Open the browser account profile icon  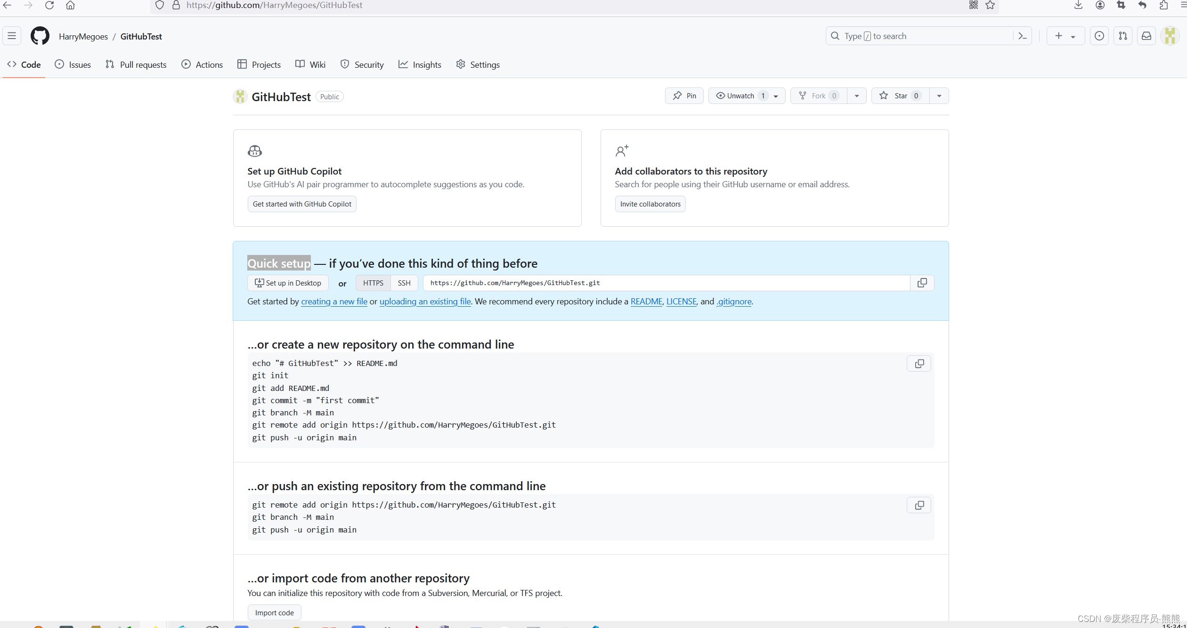point(1100,5)
